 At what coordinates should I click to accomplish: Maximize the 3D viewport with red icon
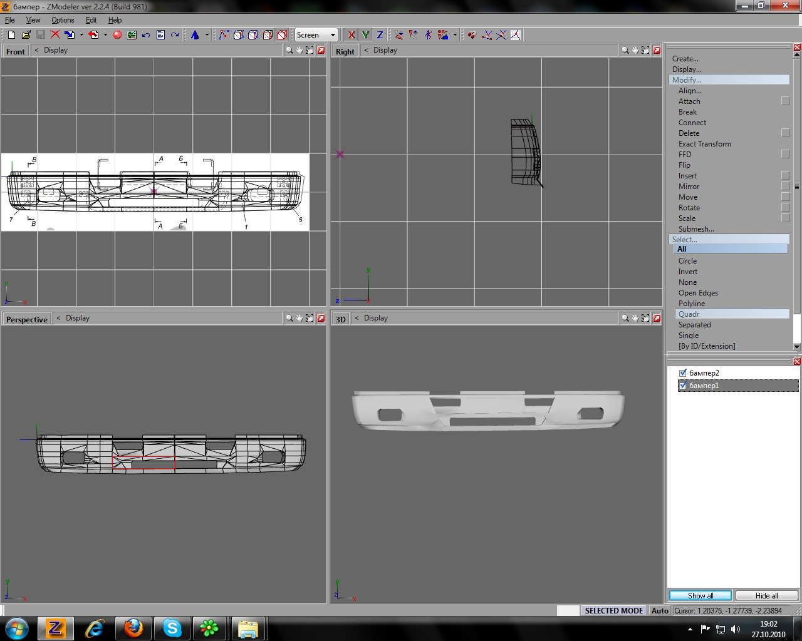[657, 318]
